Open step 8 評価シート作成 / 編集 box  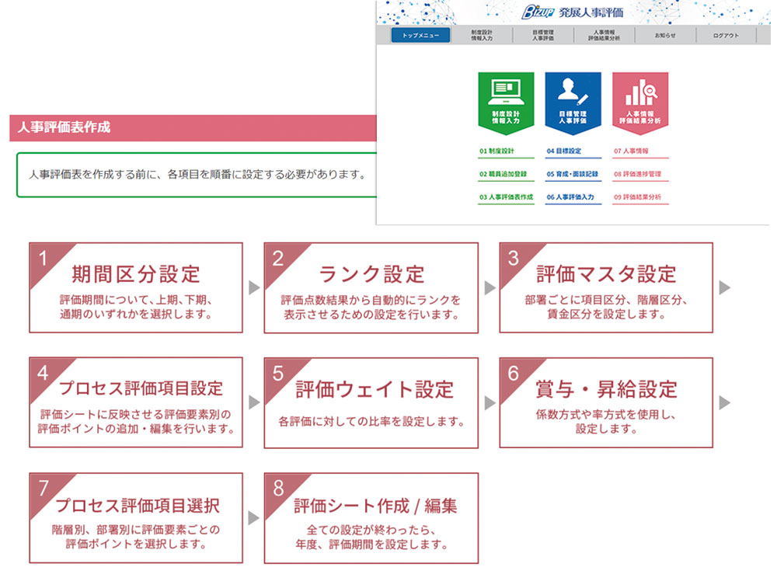[x=371, y=518]
